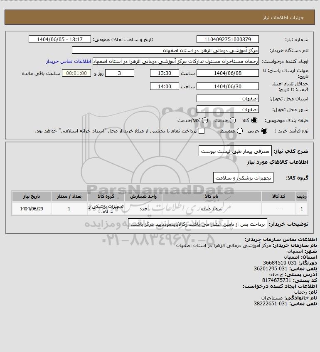Screen dimensions: 320x352
Task: Click the کد کالا column header
Action: click(278, 197)
